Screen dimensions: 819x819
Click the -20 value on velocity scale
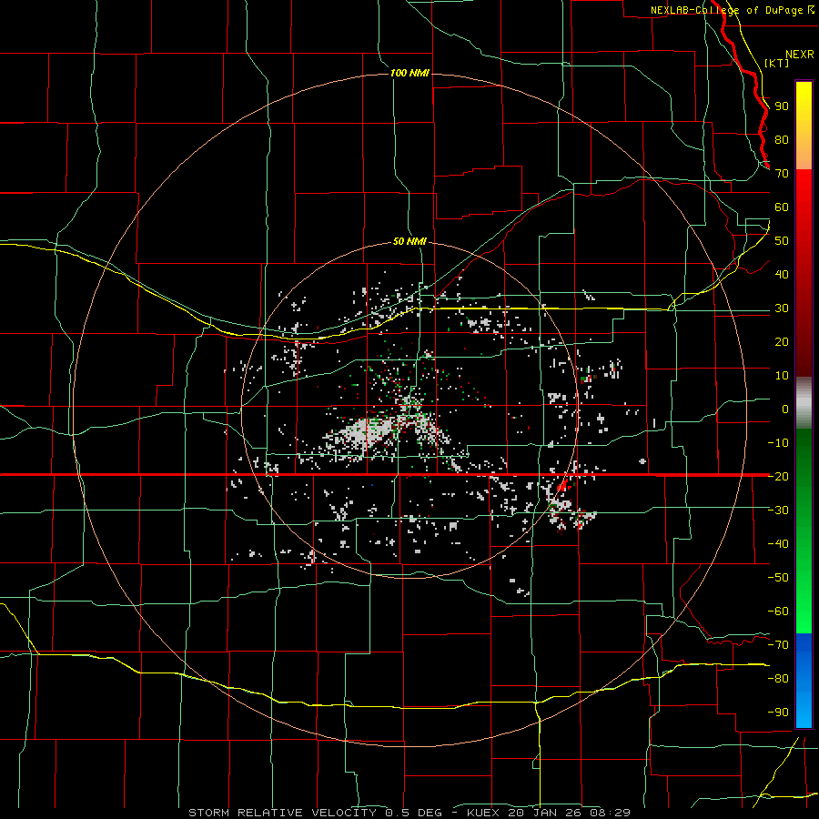(778, 476)
